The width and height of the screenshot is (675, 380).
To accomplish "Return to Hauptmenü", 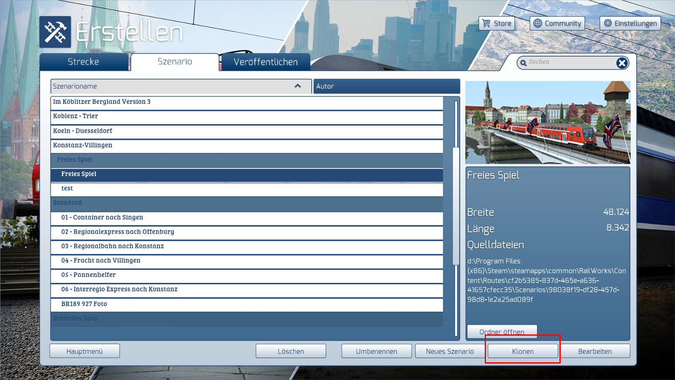I will 84,351.
